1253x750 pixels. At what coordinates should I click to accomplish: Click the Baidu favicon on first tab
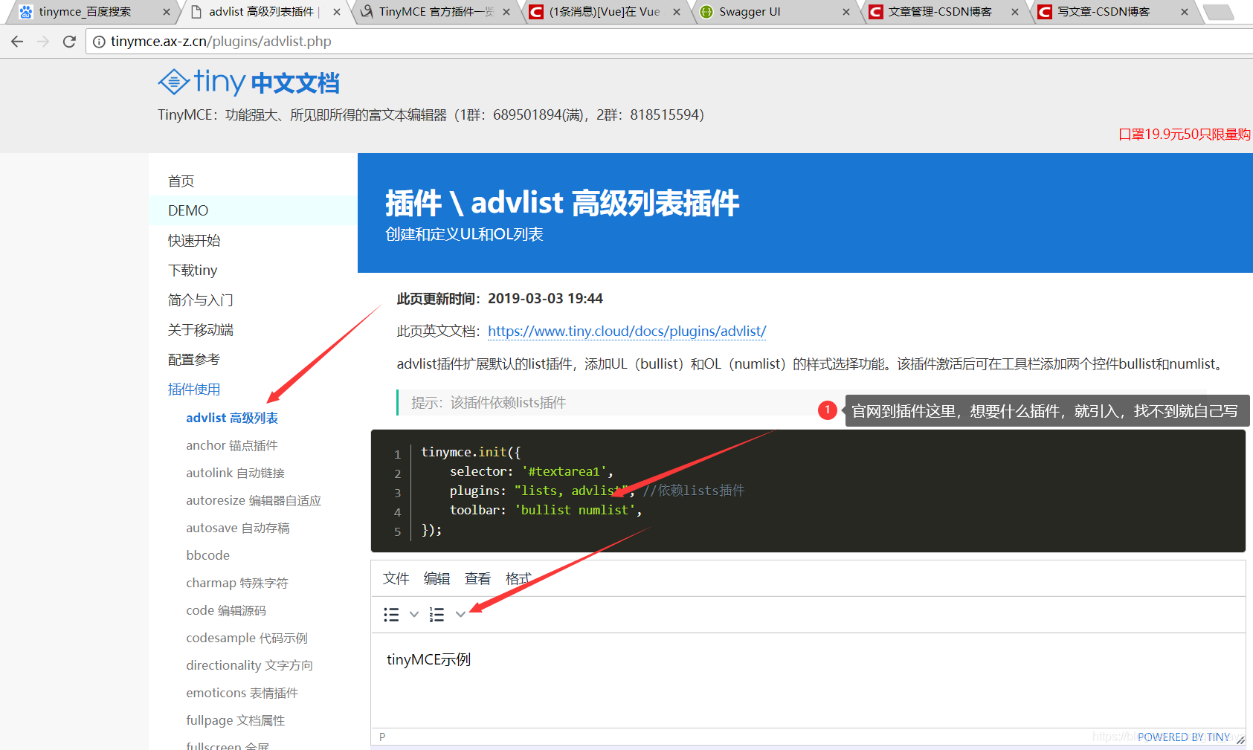pyautogui.click(x=26, y=12)
